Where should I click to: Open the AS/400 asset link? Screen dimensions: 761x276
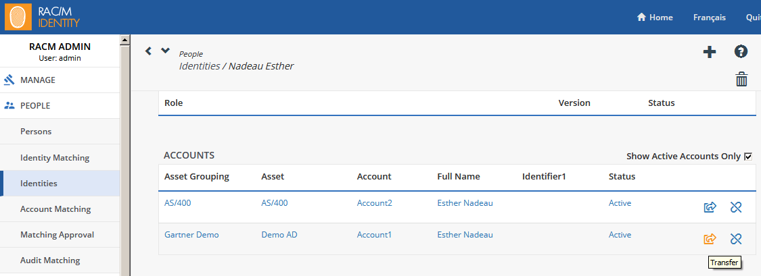[274, 203]
